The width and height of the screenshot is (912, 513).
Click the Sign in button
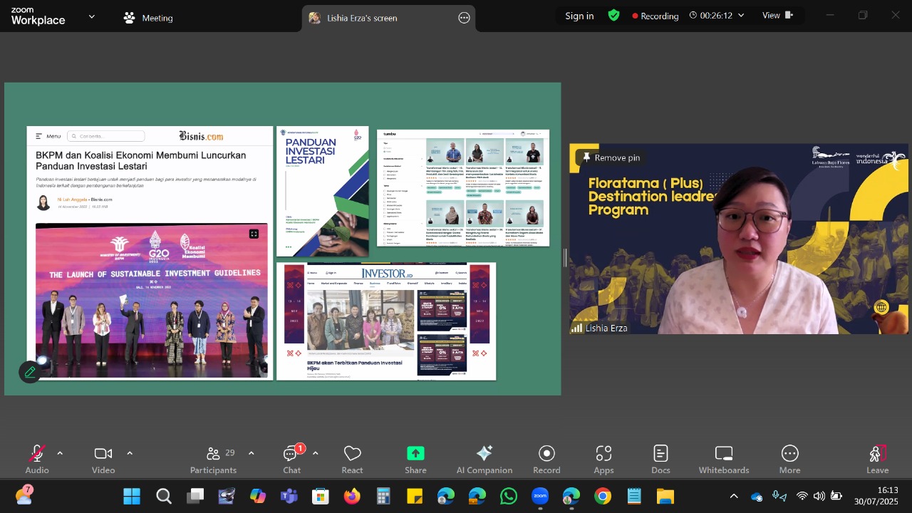pos(579,16)
